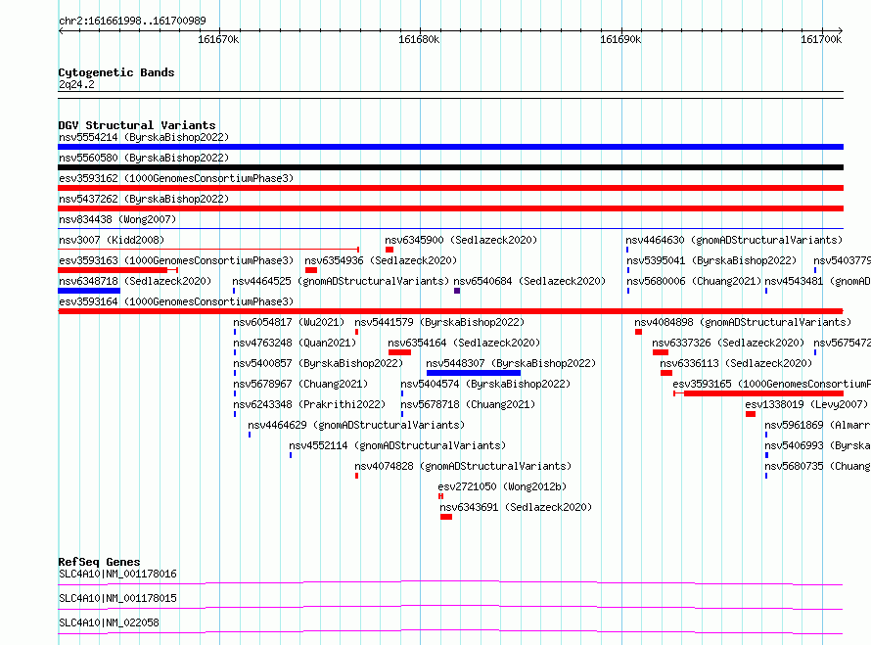Click SLC4A10|NM_022058 transcript label
The image size is (871, 645).
tap(109, 622)
